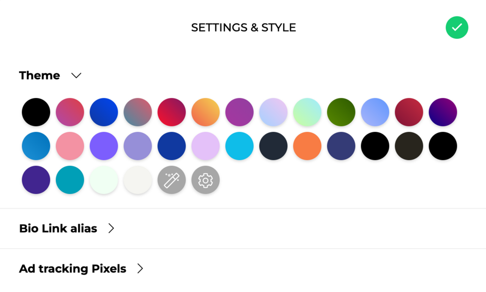This screenshot has height=292, width=486.
Task: Open the custom theme gear settings
Action: (206, 180)
